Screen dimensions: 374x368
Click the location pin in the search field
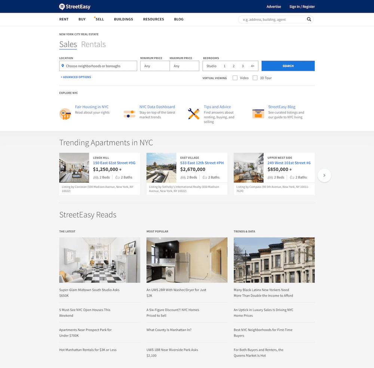click(x=63, y=66)
